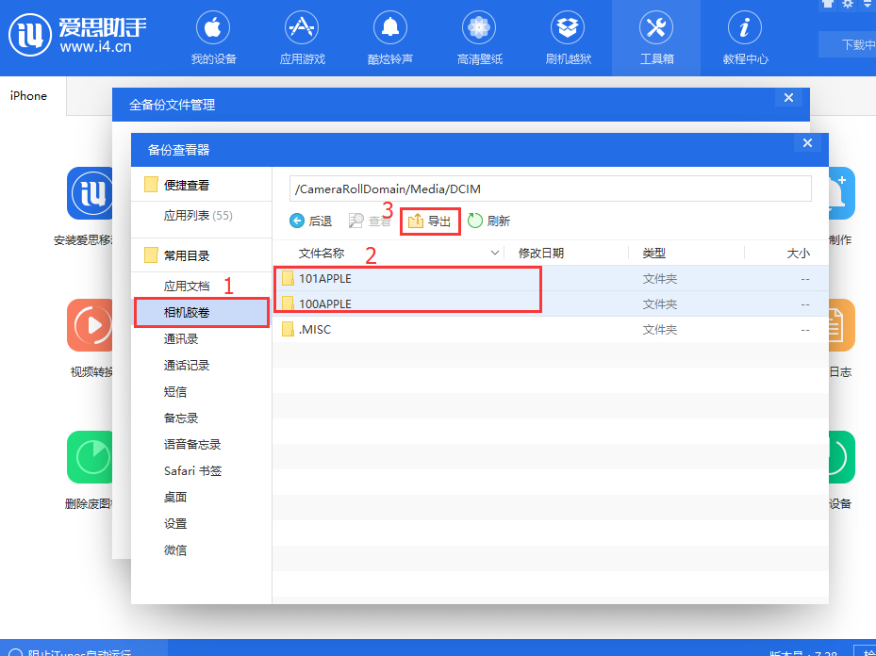Click the settings gear in title bar

tap(848, 4)
